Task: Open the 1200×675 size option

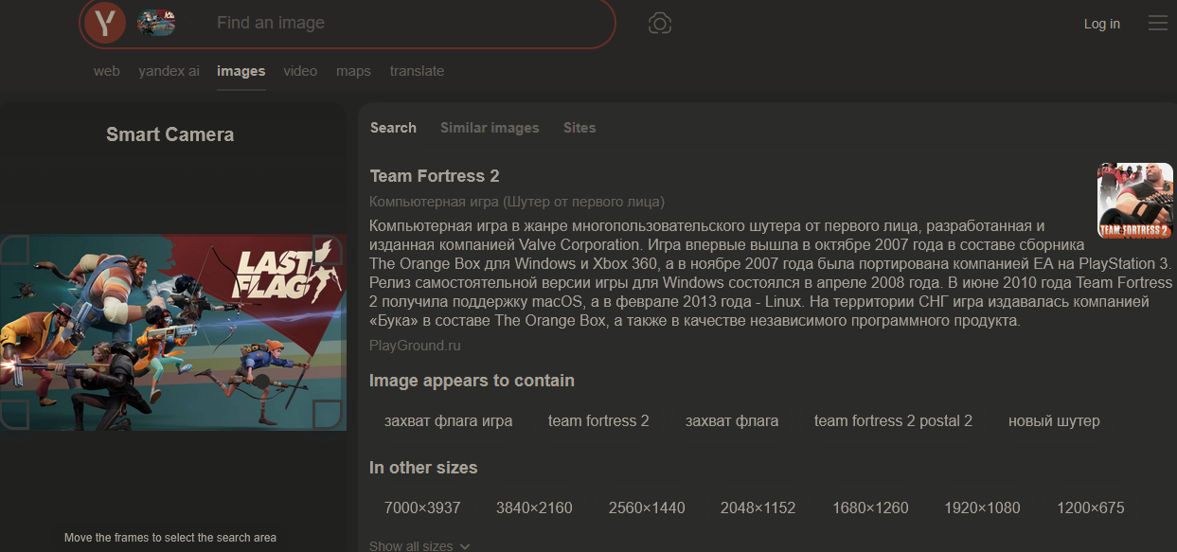Action: point(1091,507)
